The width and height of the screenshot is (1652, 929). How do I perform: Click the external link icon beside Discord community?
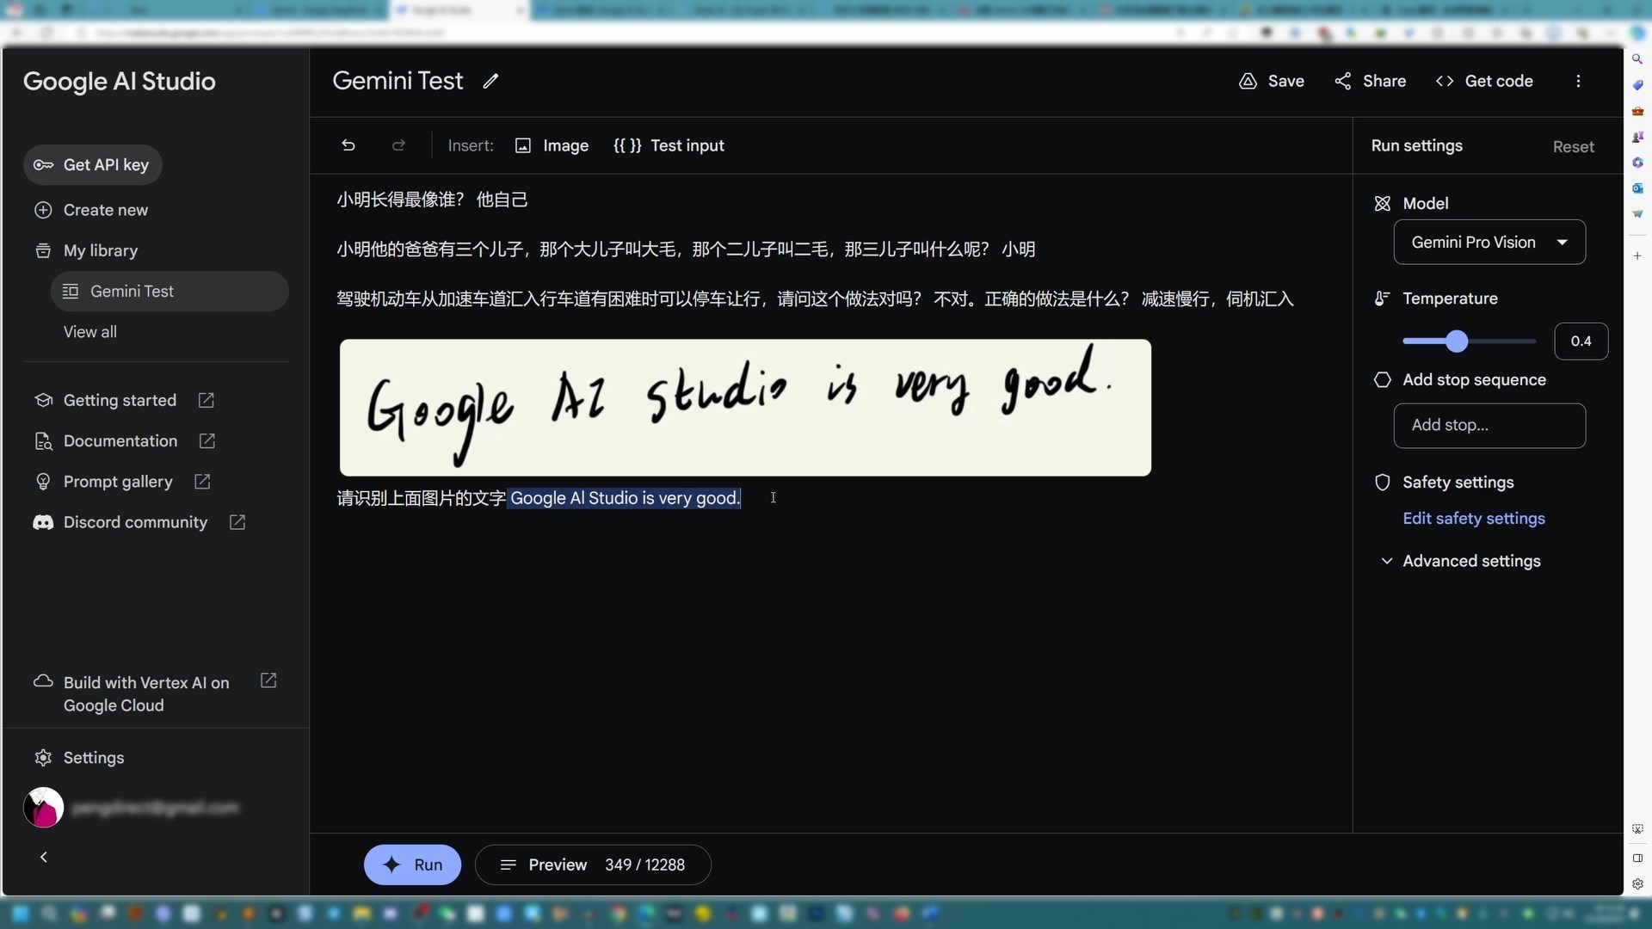237,523
